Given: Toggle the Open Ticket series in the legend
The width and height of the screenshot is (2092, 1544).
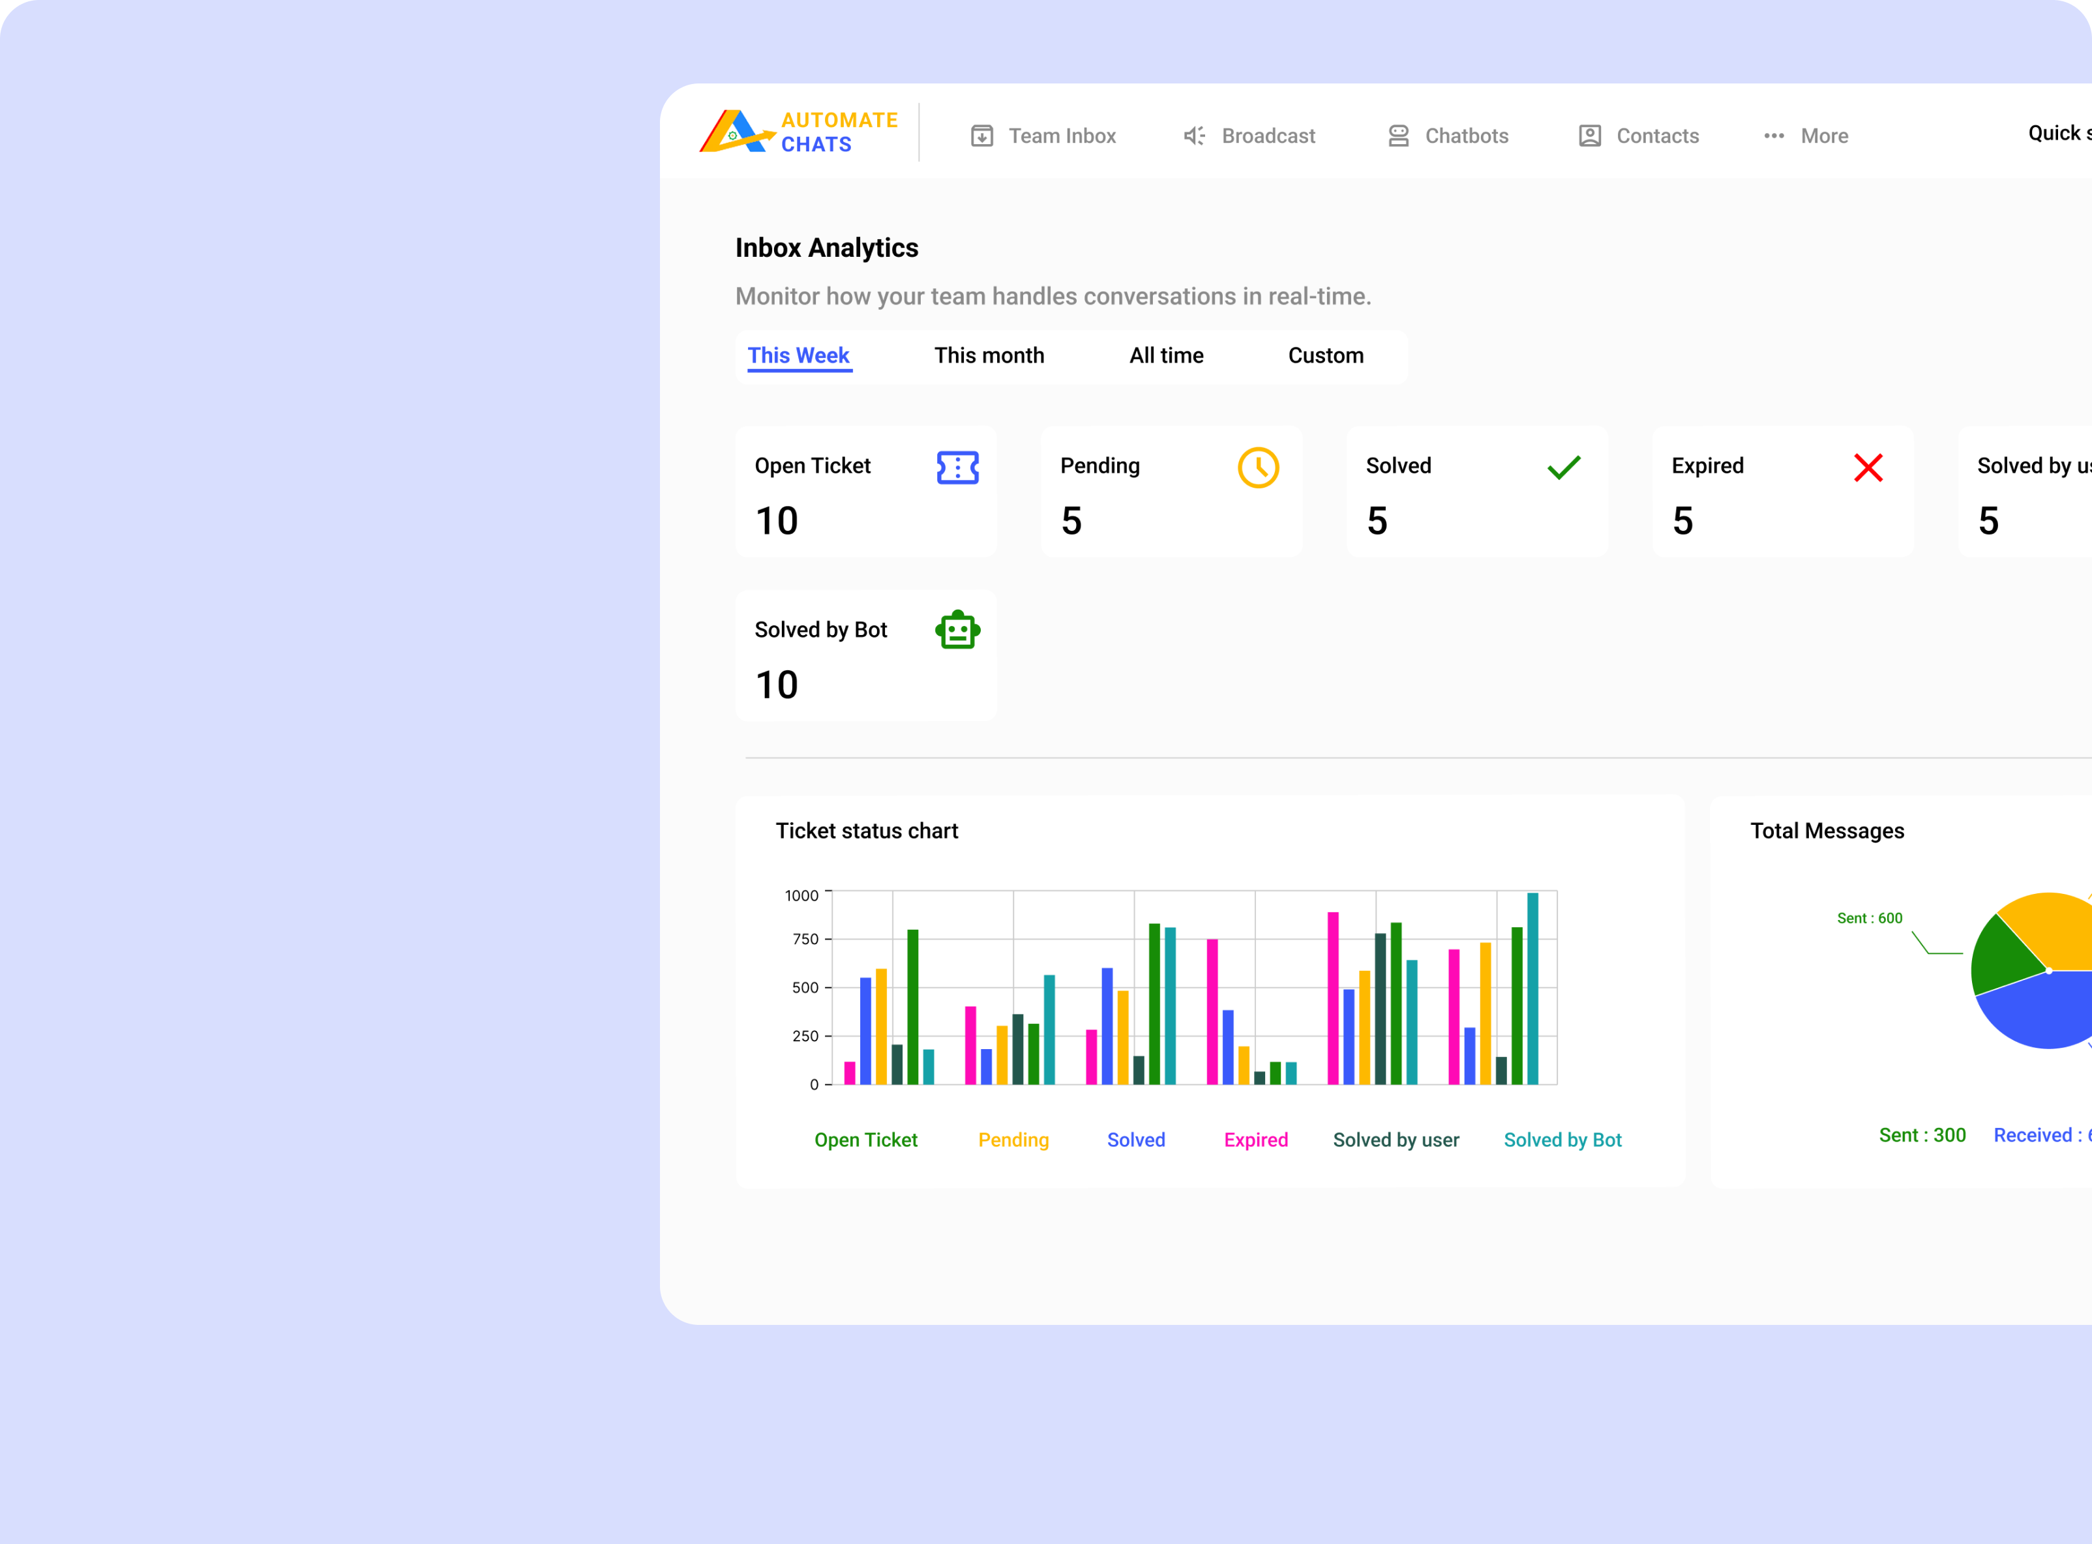Looking at the screenshot, I should coord(865,1139).
